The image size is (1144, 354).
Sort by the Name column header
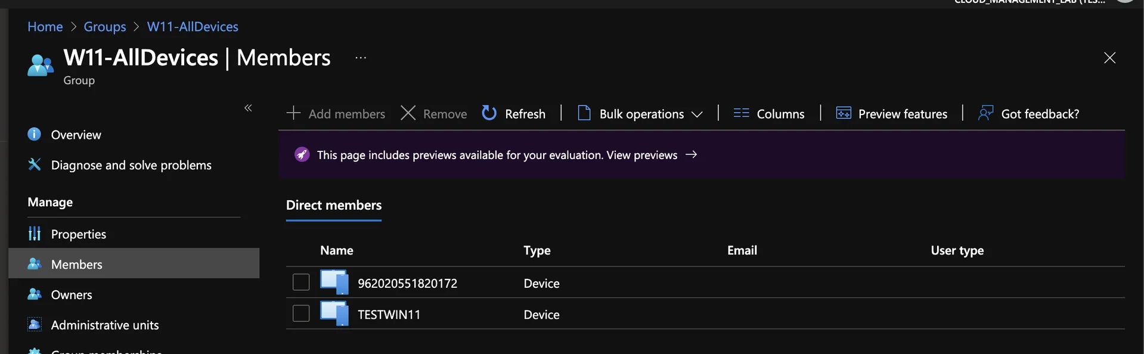click(337, 250)
